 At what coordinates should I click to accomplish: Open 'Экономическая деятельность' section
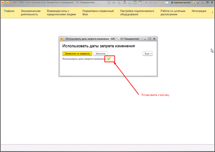click(x=31, y=13)
